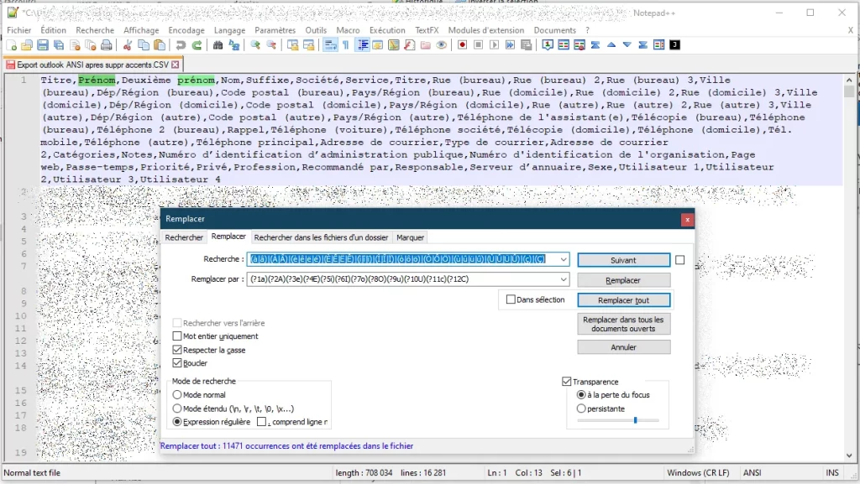Click the Suivant button
Image resolution: width=860 pixels, height=484 pixels.
624,260
